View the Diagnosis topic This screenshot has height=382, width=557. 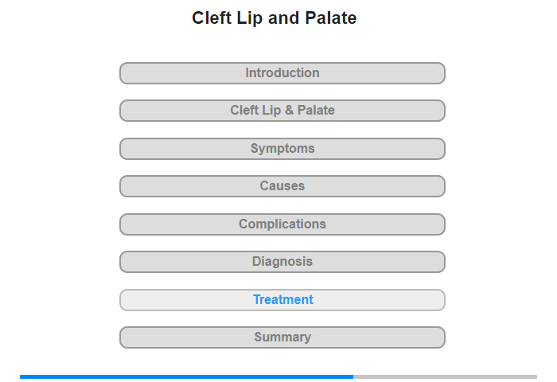[282, 262]
